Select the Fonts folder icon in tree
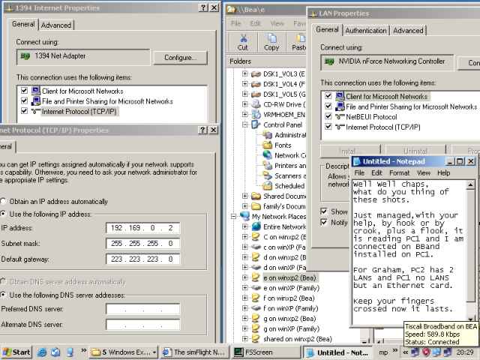Screen dimensions: 480x360 [267, 145]
